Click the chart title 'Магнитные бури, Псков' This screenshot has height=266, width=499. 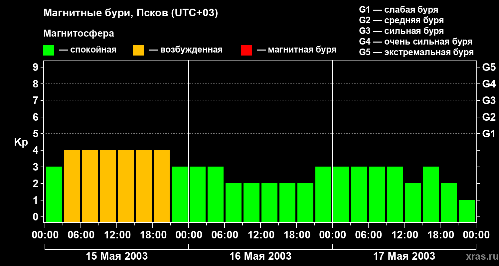click(130, 13)
